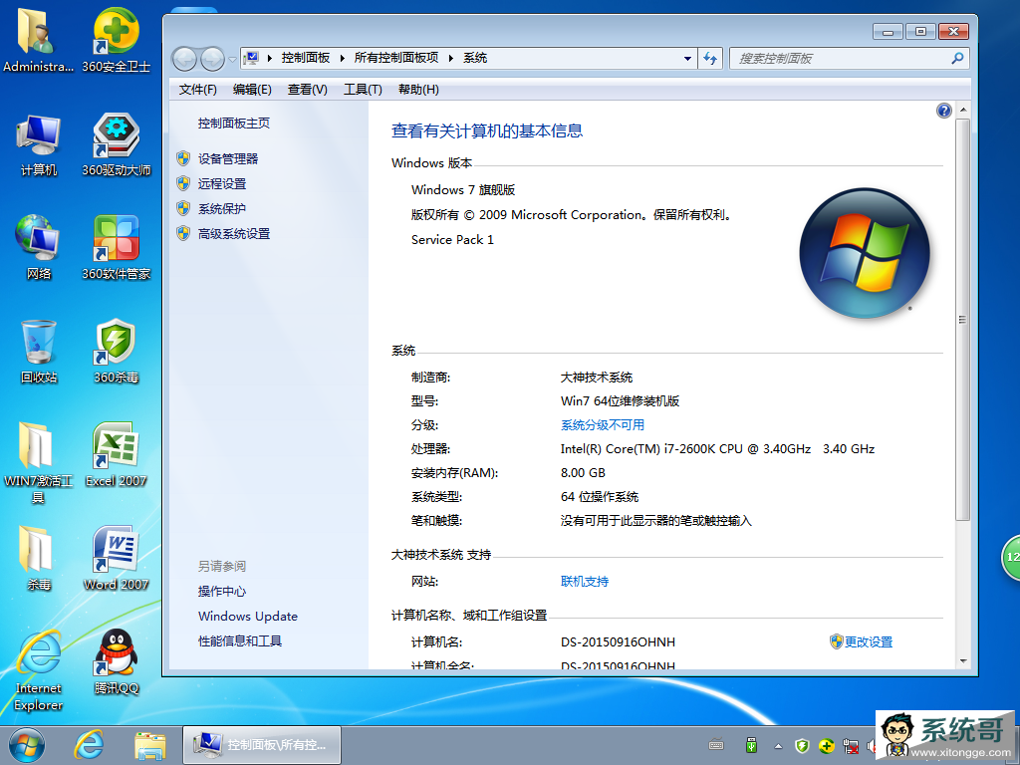Open 远程设置 in the sidebar
The width and height of the screenshot is (1020, 765).
[222, 183]
